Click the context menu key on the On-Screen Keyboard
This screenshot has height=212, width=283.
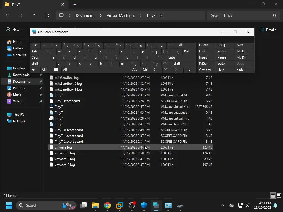190,70
